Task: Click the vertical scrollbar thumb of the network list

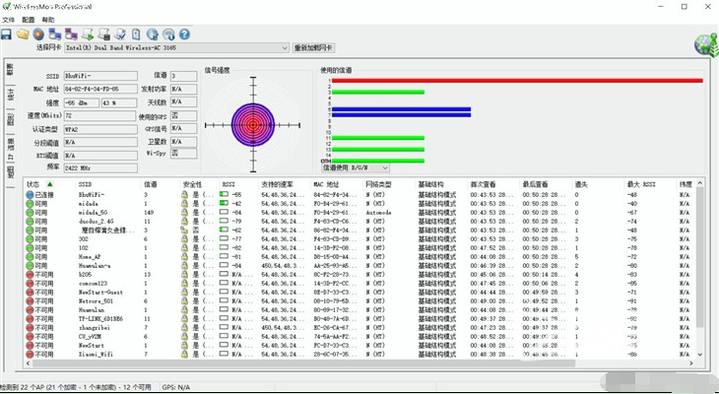Action: click(699, 256)
